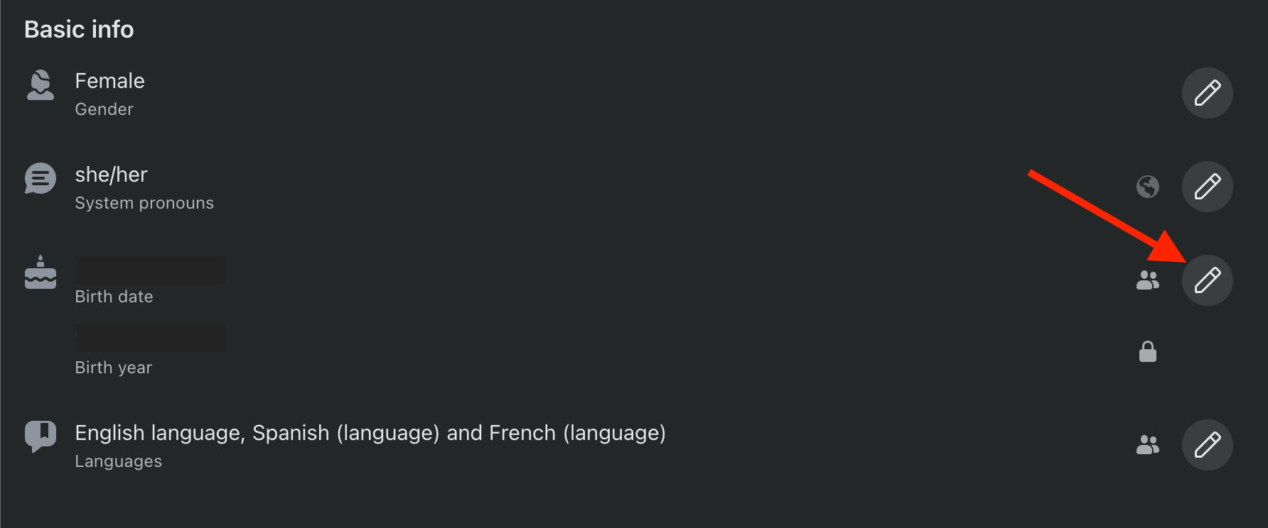Edit the she/her system pronouns entry
This screenshot has height=528, width=1268.
click(x=1207, y=187)
